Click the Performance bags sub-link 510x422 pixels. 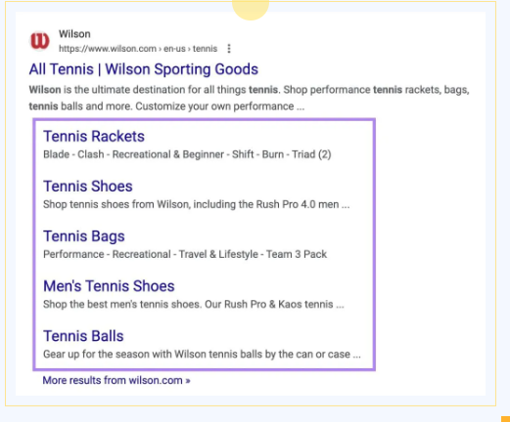click(73, 254)
